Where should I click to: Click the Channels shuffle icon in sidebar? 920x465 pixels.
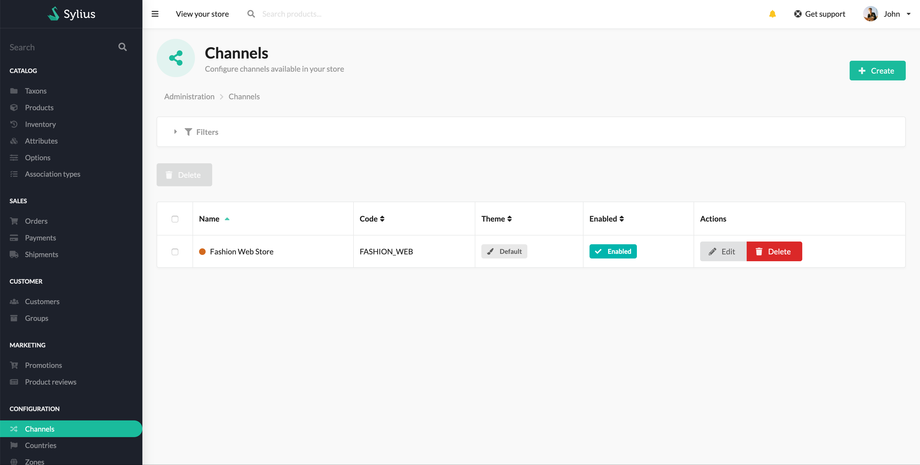[14, 429]
